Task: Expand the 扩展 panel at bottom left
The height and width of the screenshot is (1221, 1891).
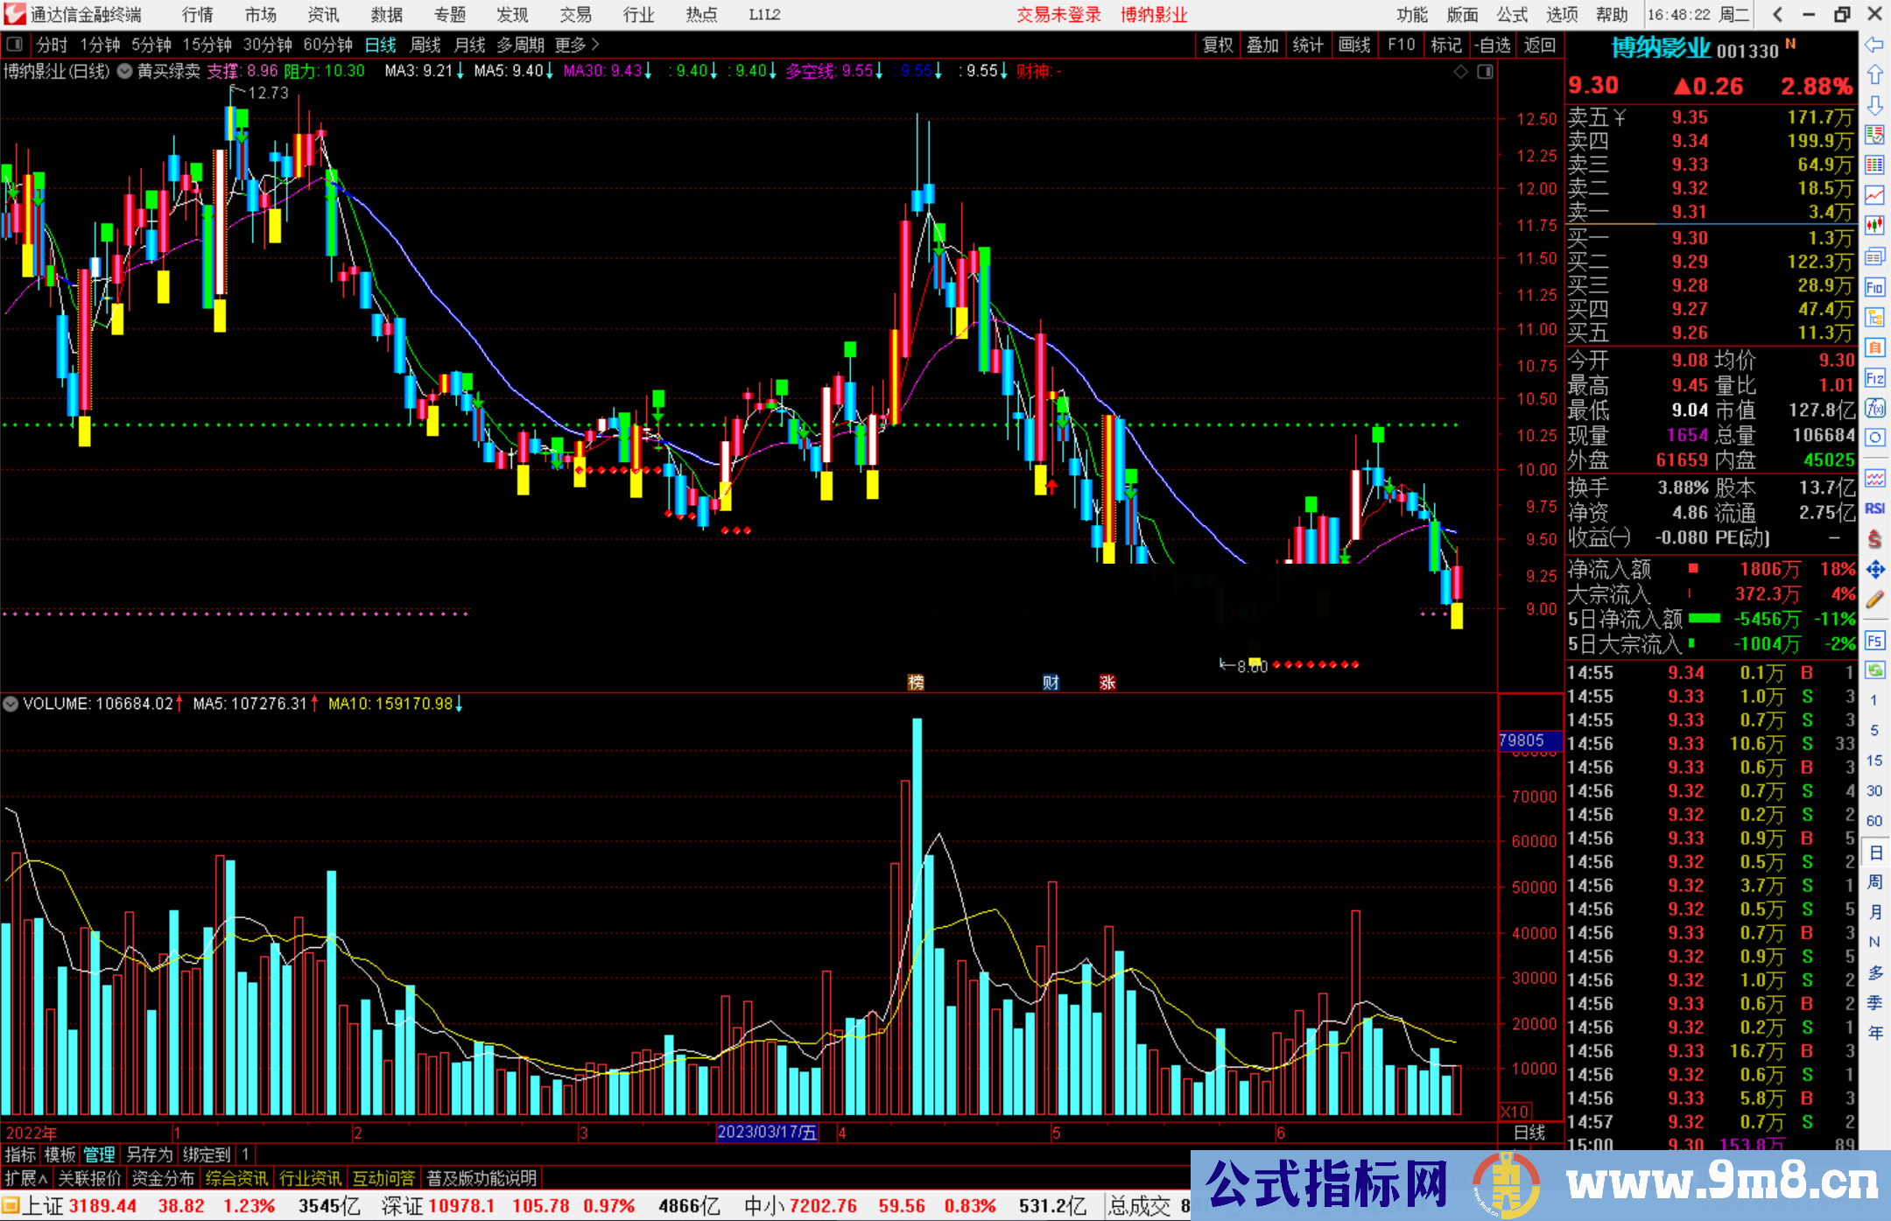Action: (25, 1178)
